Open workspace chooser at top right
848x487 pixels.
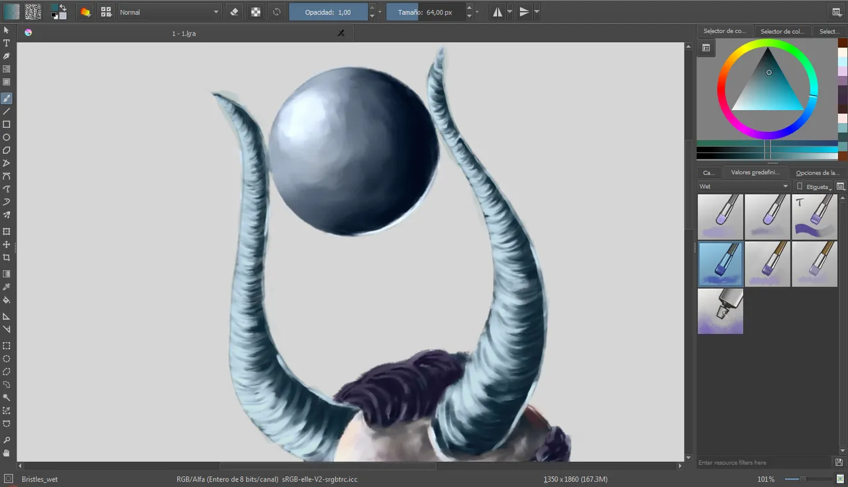[x=837, y=12]
